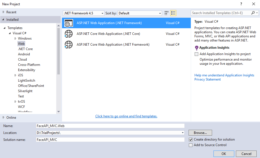Click the Cancel button
The image size is (260, 158).
point(246,154)
